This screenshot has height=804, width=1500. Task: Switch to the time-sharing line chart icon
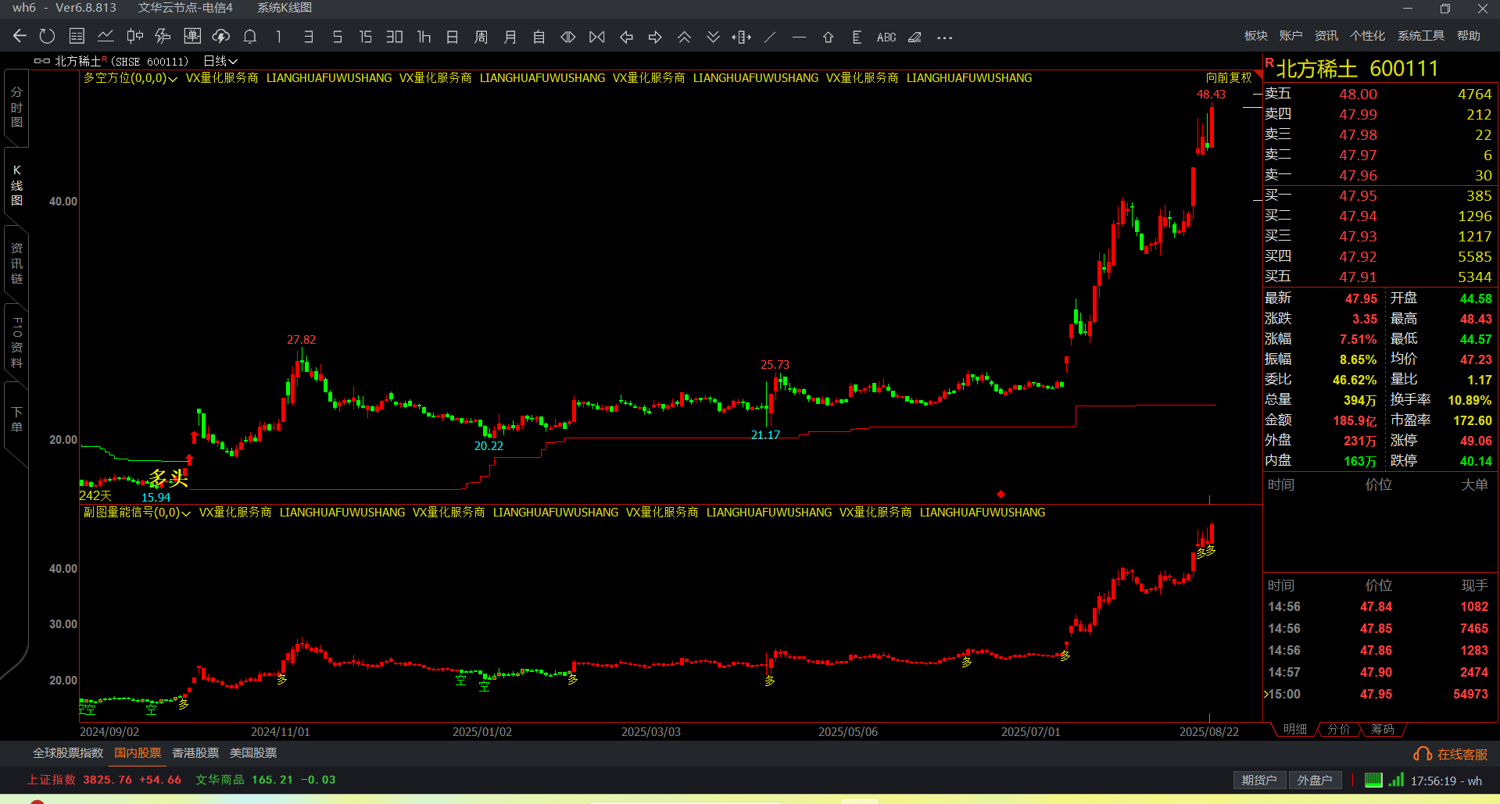point(106,36)
